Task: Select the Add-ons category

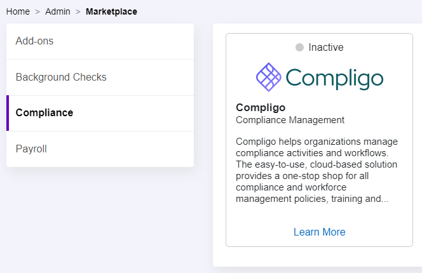Action: (x=100, y=41)
